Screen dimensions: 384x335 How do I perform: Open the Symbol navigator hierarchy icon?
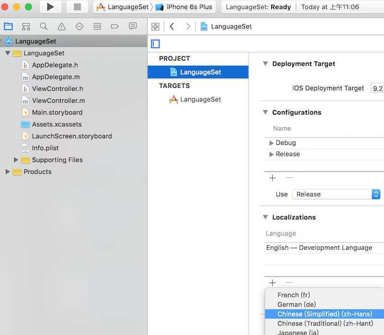pyautogui.click(x=26, y=26)
